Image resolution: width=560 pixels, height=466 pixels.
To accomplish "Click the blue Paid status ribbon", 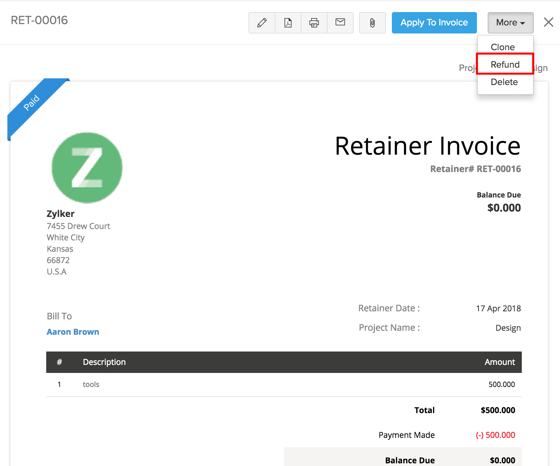I will (32, 103).
